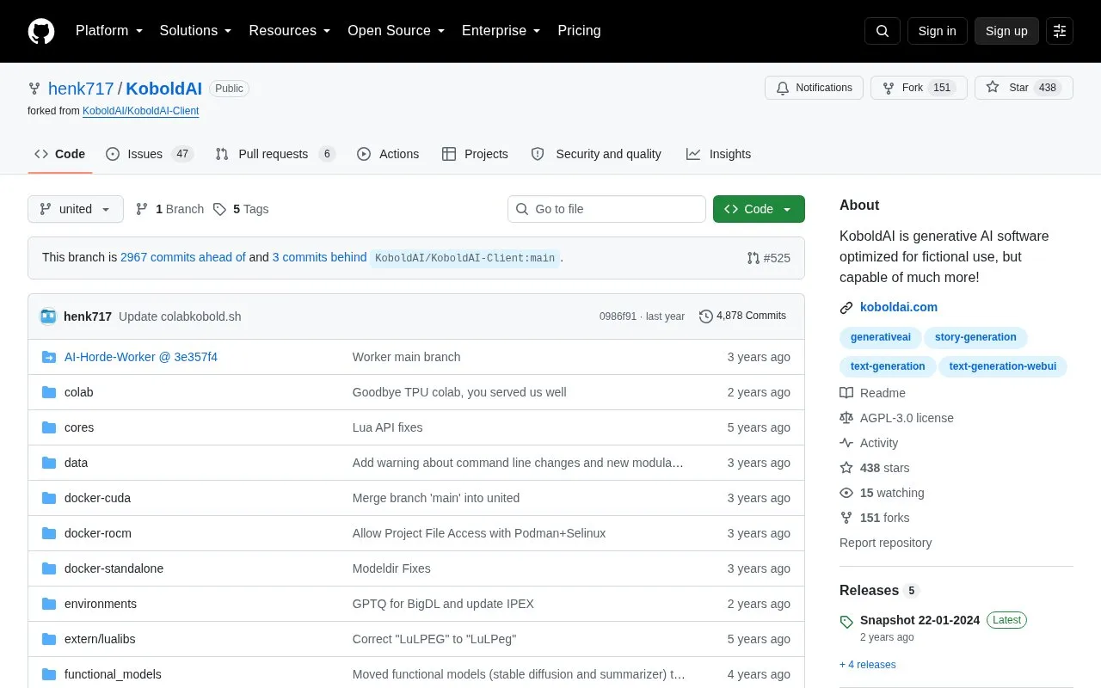
Task: Select the Code tab
Action: (59, 154)
